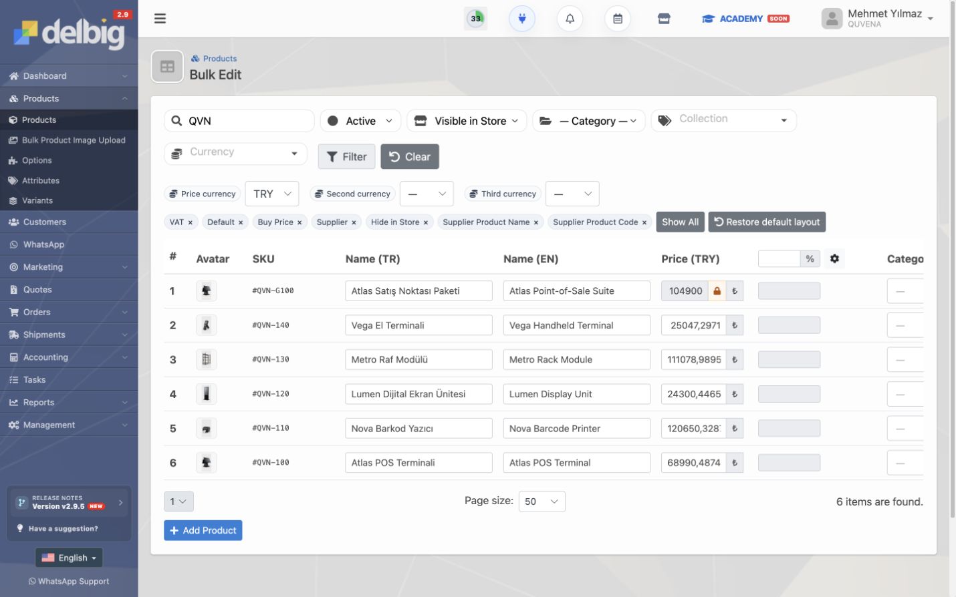Open WhatsApp Support link
This screenshot has width=956, height=597.
click(x=69, y=582)
